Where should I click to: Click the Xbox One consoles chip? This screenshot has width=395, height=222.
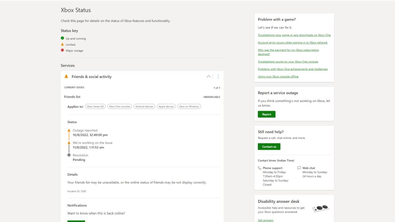[119, 106]
